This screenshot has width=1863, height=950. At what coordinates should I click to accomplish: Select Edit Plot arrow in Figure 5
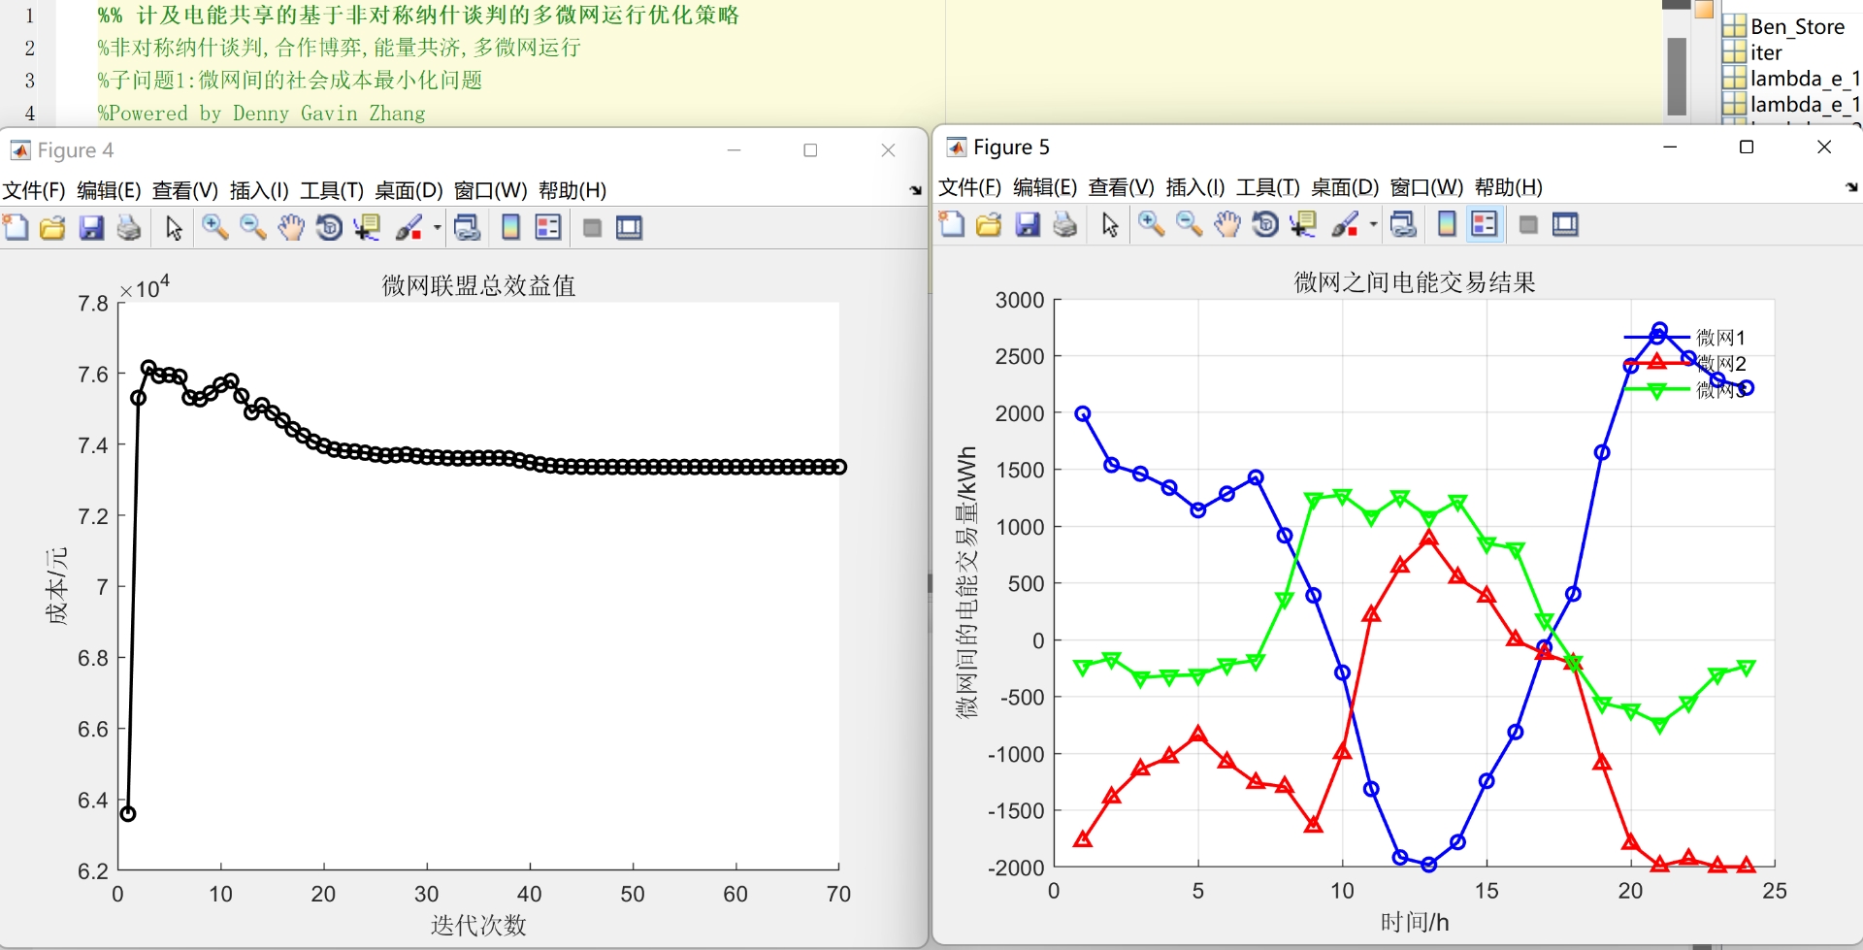click(1110, 224)
